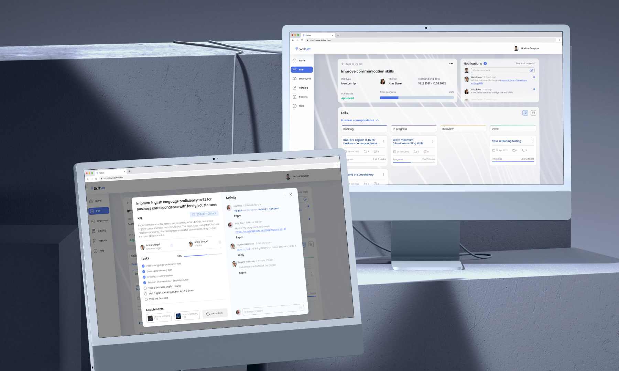619x371 pixels.
Task: Check Pass the final test task
Action: coord(146,300)
